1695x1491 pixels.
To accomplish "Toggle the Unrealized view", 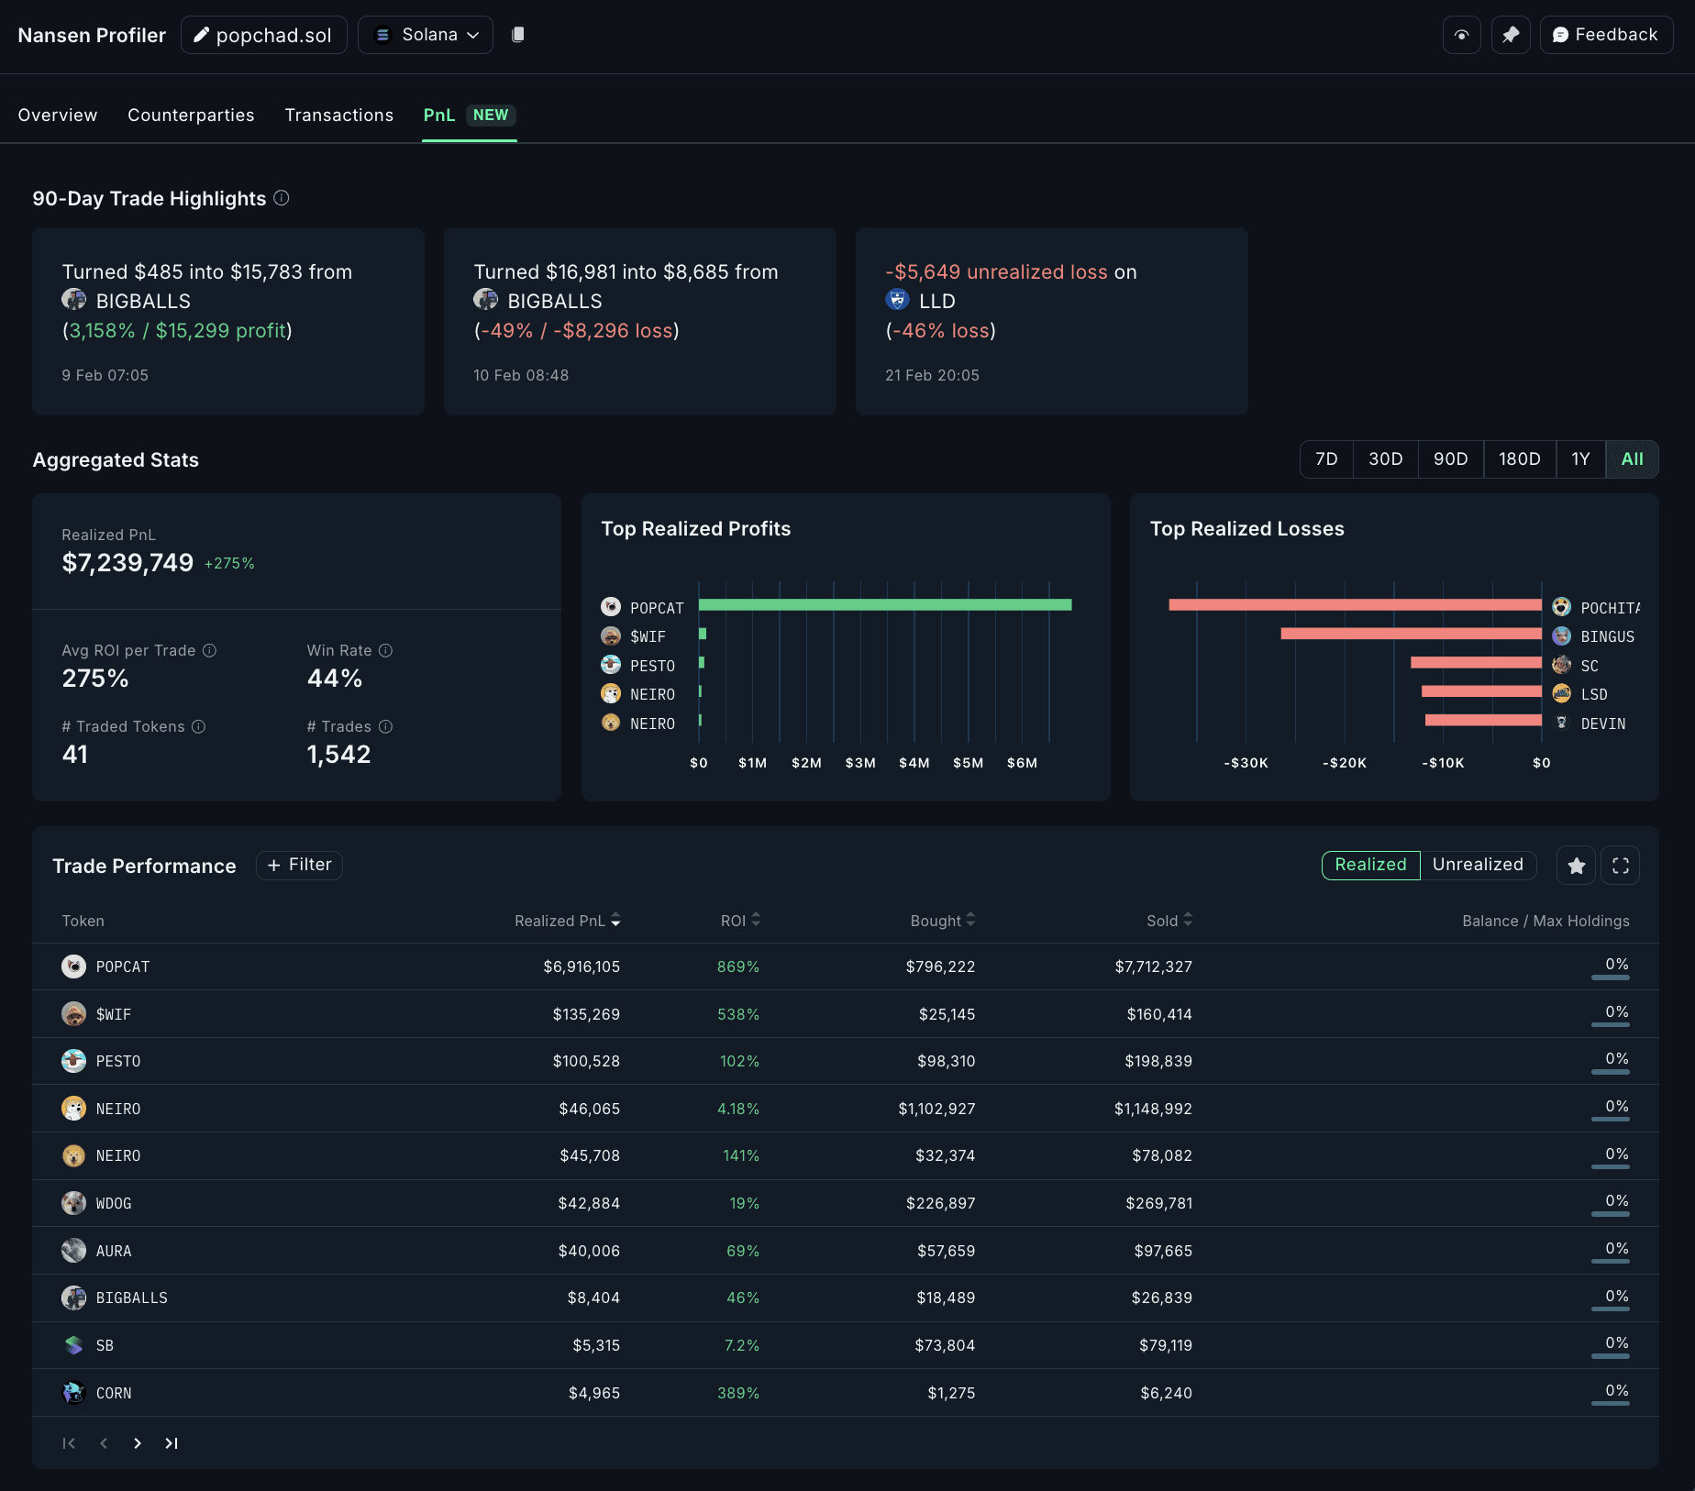I will pos(1478,865).
